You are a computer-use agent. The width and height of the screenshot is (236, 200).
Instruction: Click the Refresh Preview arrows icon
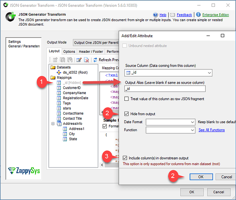[x=95, y=60]
